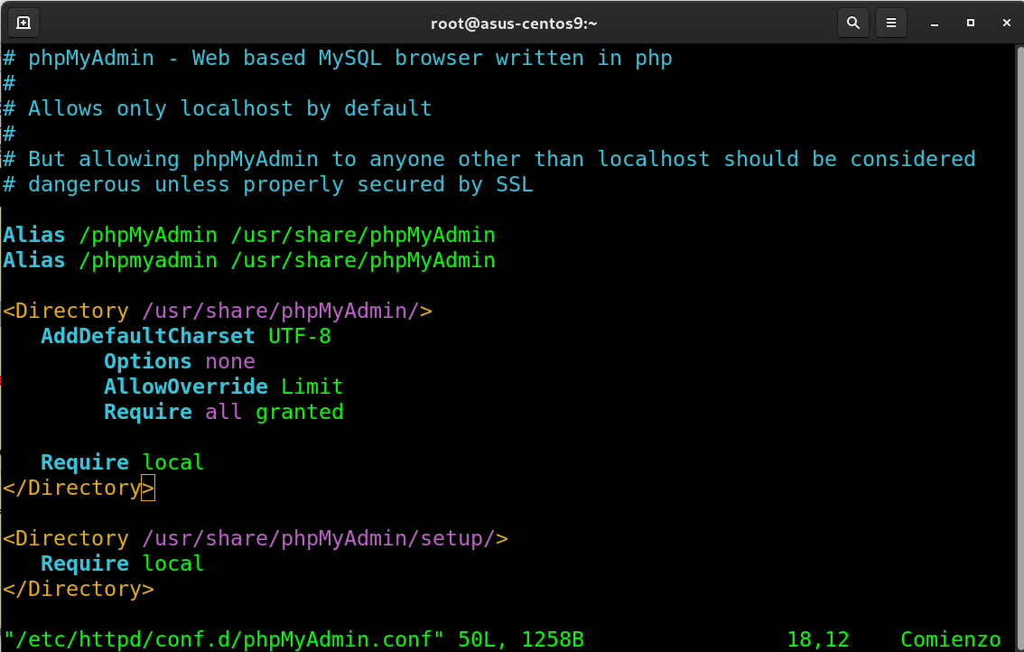The width and height of the screenshot is (1024, 652).
Task: Click the search magnifier icon in header
Action: [852, 23]
